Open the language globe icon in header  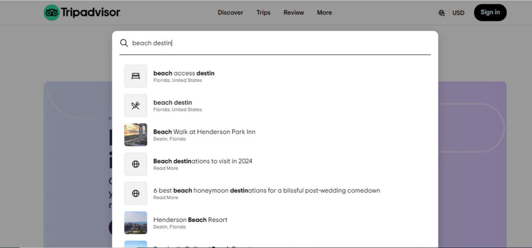click(442, 13)
